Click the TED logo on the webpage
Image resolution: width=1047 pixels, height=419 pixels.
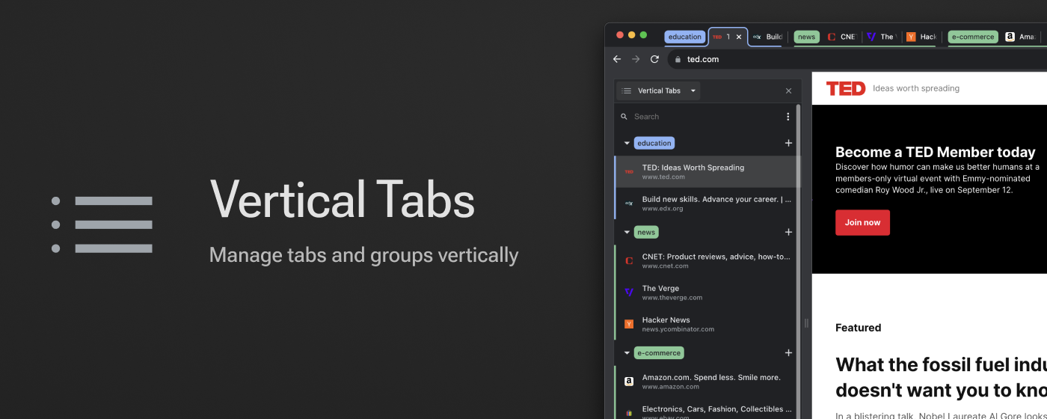[x=846, y=88]
